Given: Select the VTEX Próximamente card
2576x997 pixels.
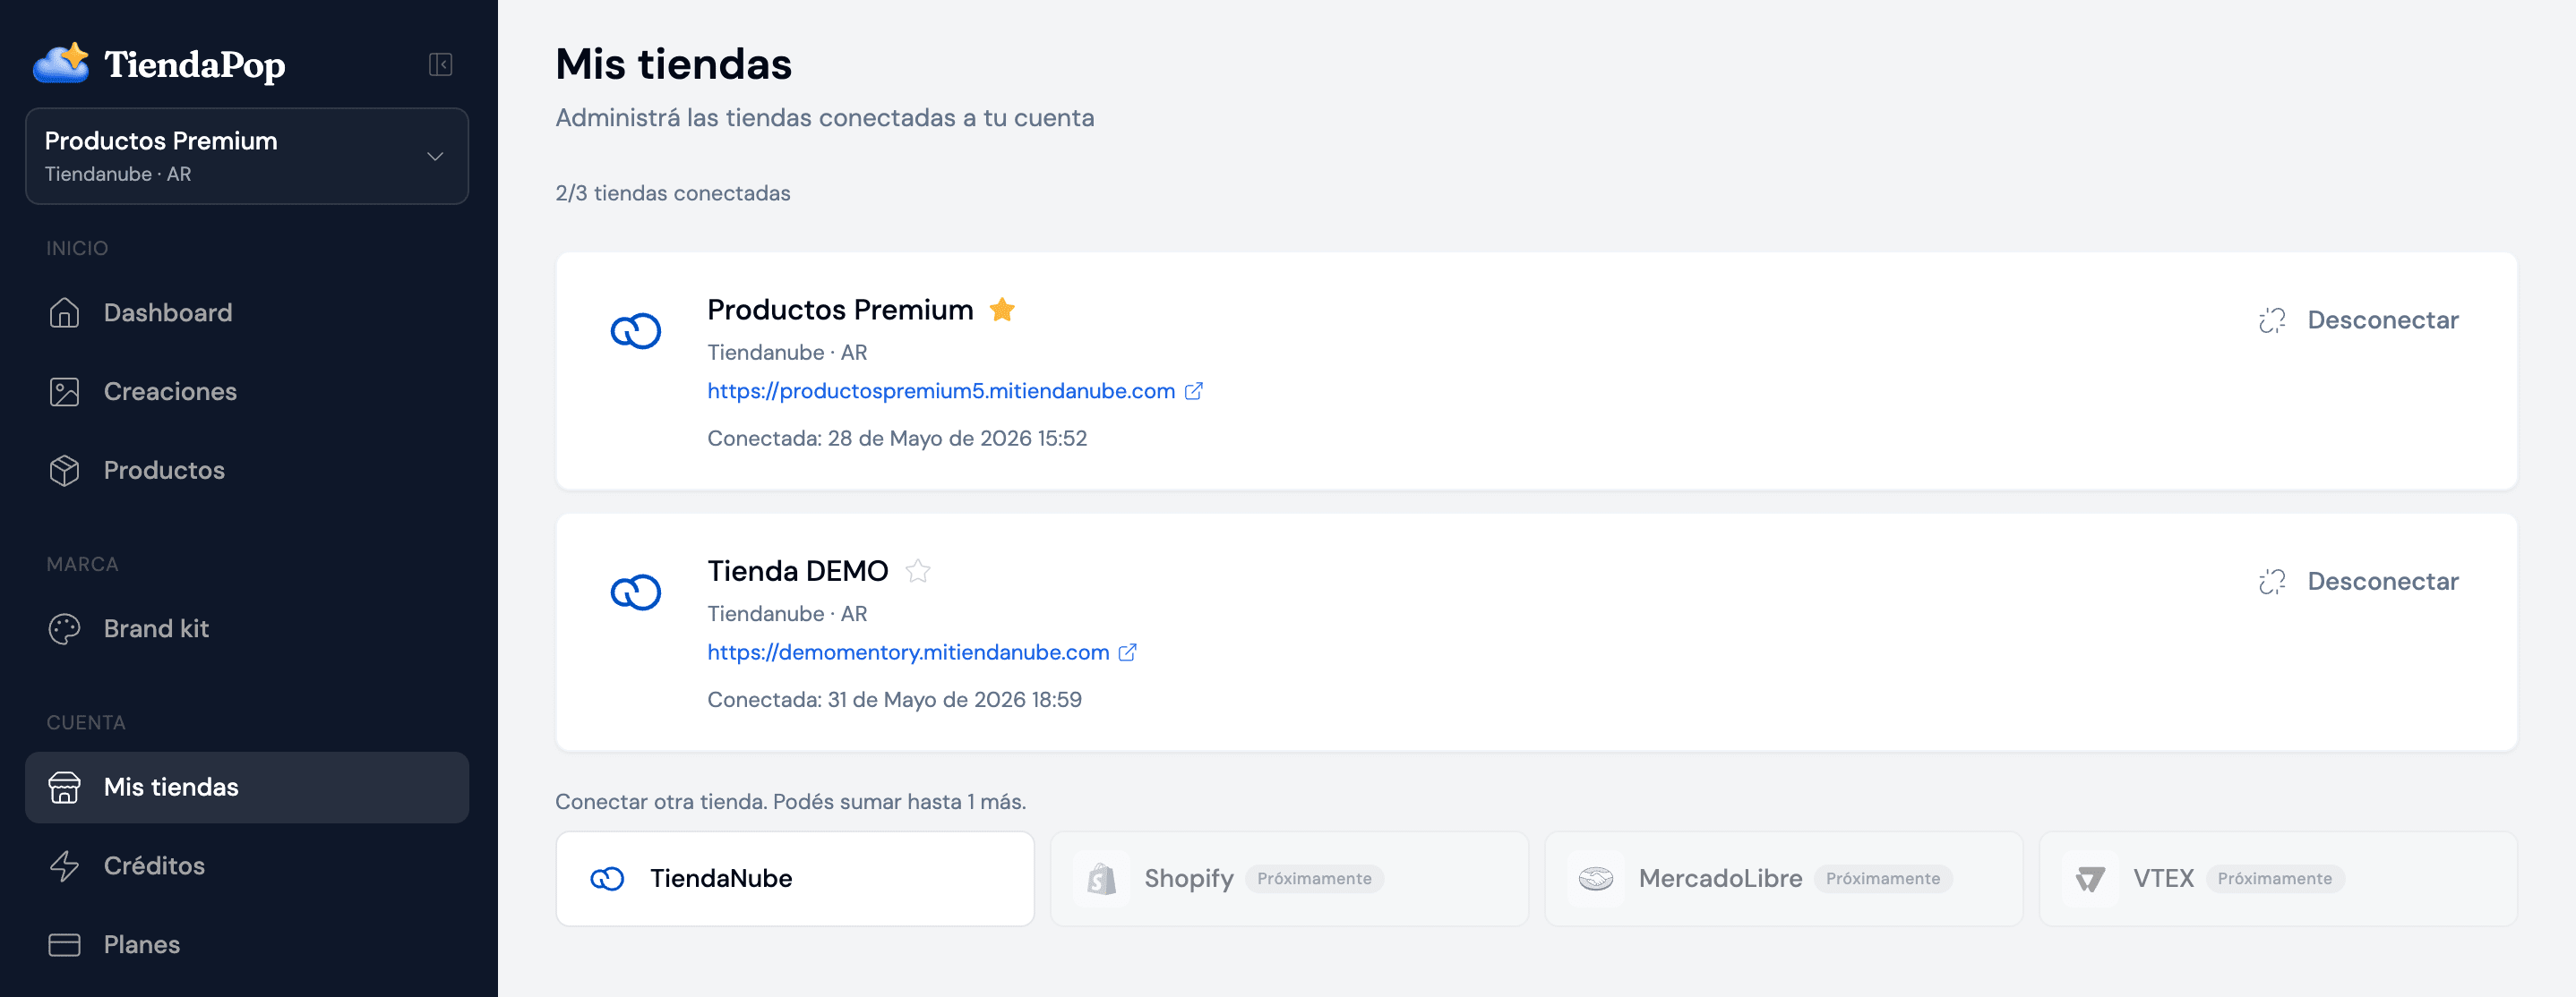Looking at the screenshot, I should (2278, 879).
